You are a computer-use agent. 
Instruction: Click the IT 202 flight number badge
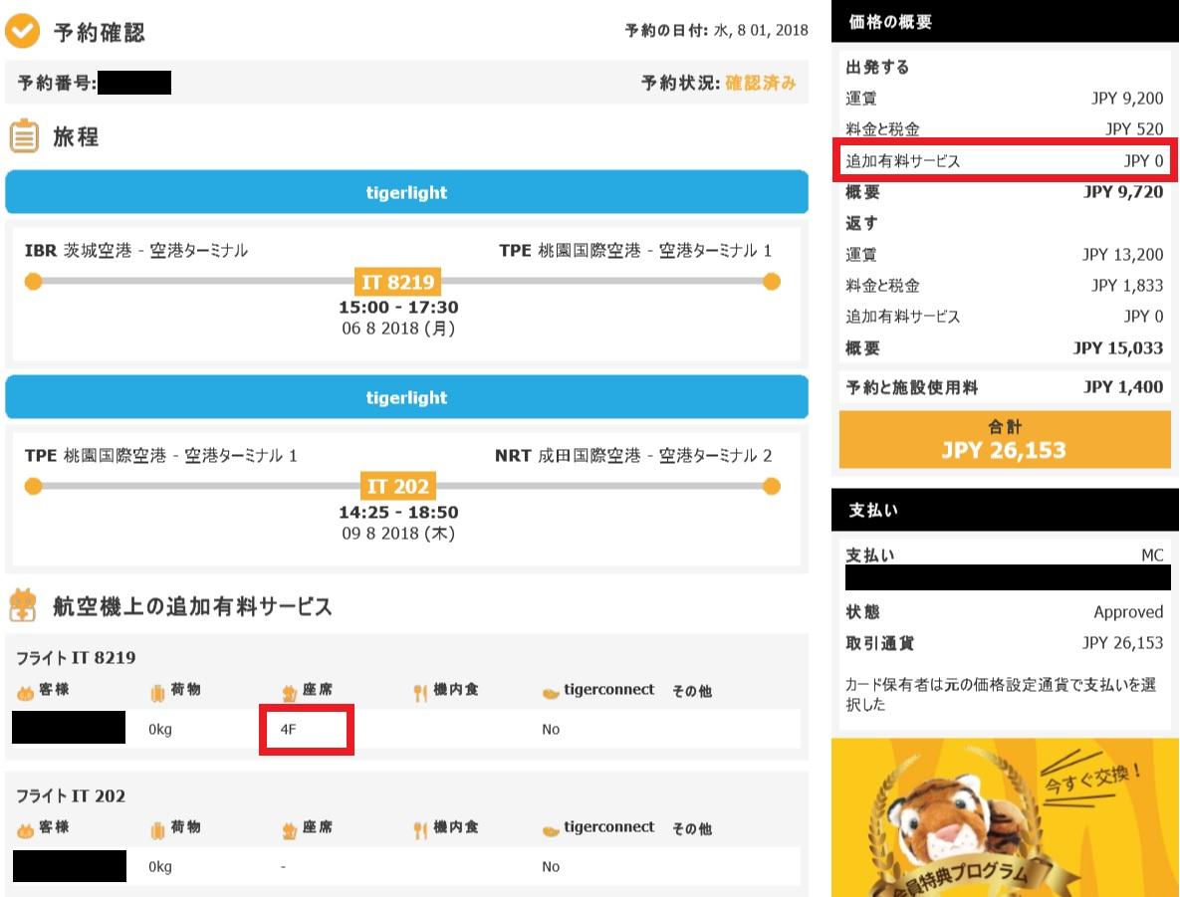tap(398, 487)
